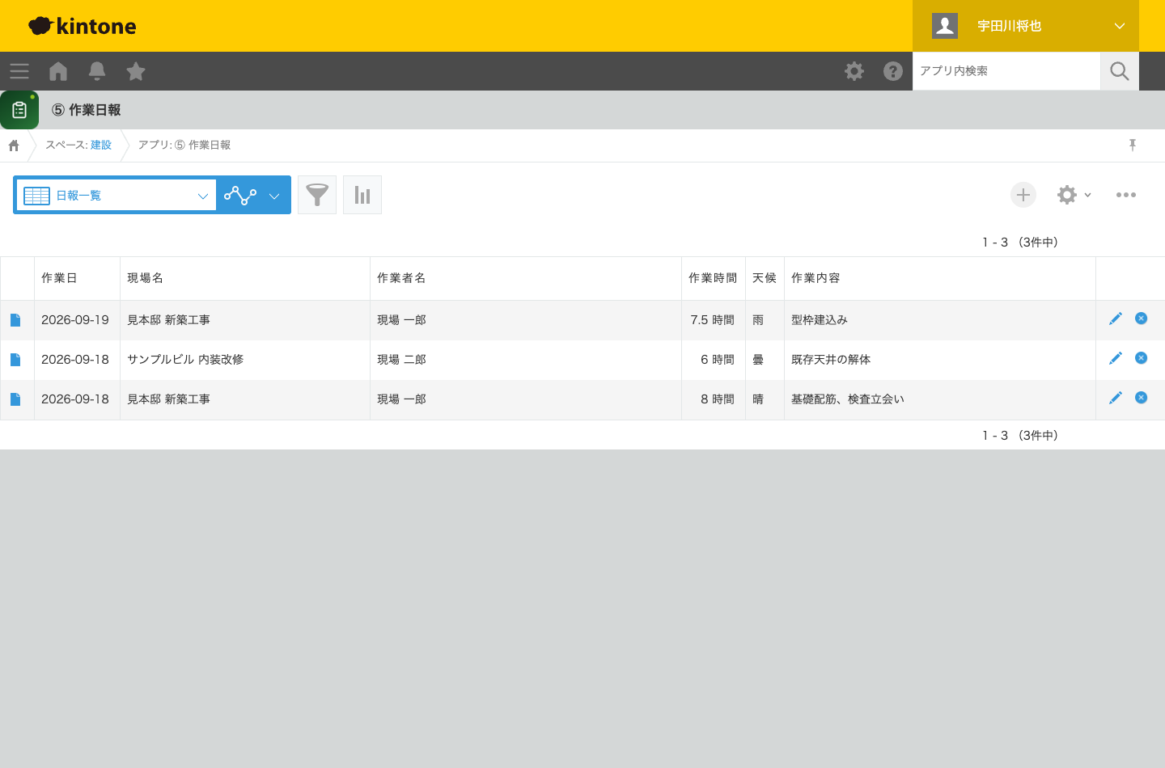The image size is (1165, 768).
Task: Open details of サンプルビル 内装改修 record
Action: coord(15,360)
